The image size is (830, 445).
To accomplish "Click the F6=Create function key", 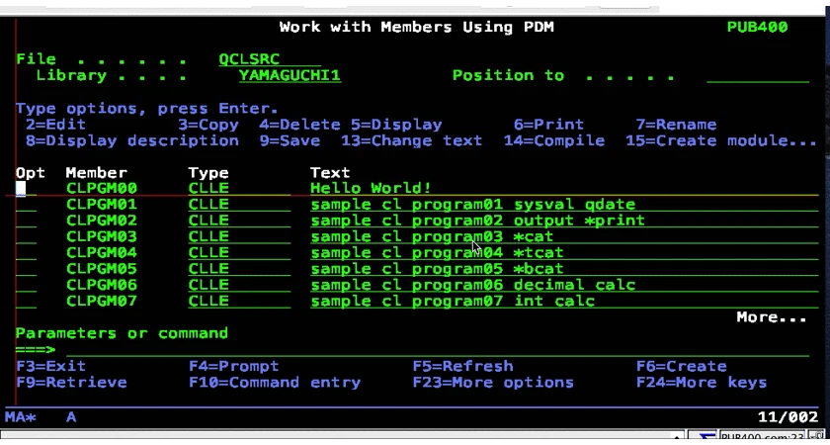I will pos(681,366).
